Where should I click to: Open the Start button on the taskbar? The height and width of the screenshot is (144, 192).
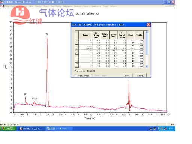[8, 129]
